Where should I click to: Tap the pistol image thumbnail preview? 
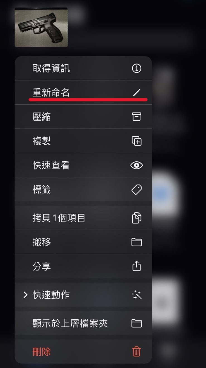pos(41,27)
